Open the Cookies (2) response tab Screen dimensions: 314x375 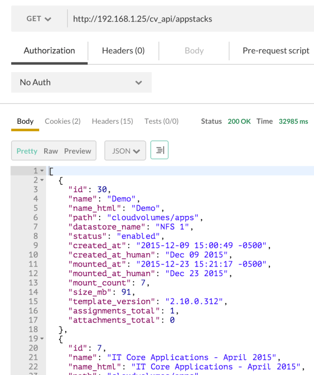coord(62,121)
